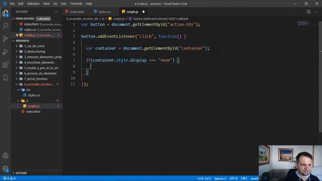Open the Explorer view in activity bar
The width and height of the screenshot is (322, 181).
tap(6, 14)
